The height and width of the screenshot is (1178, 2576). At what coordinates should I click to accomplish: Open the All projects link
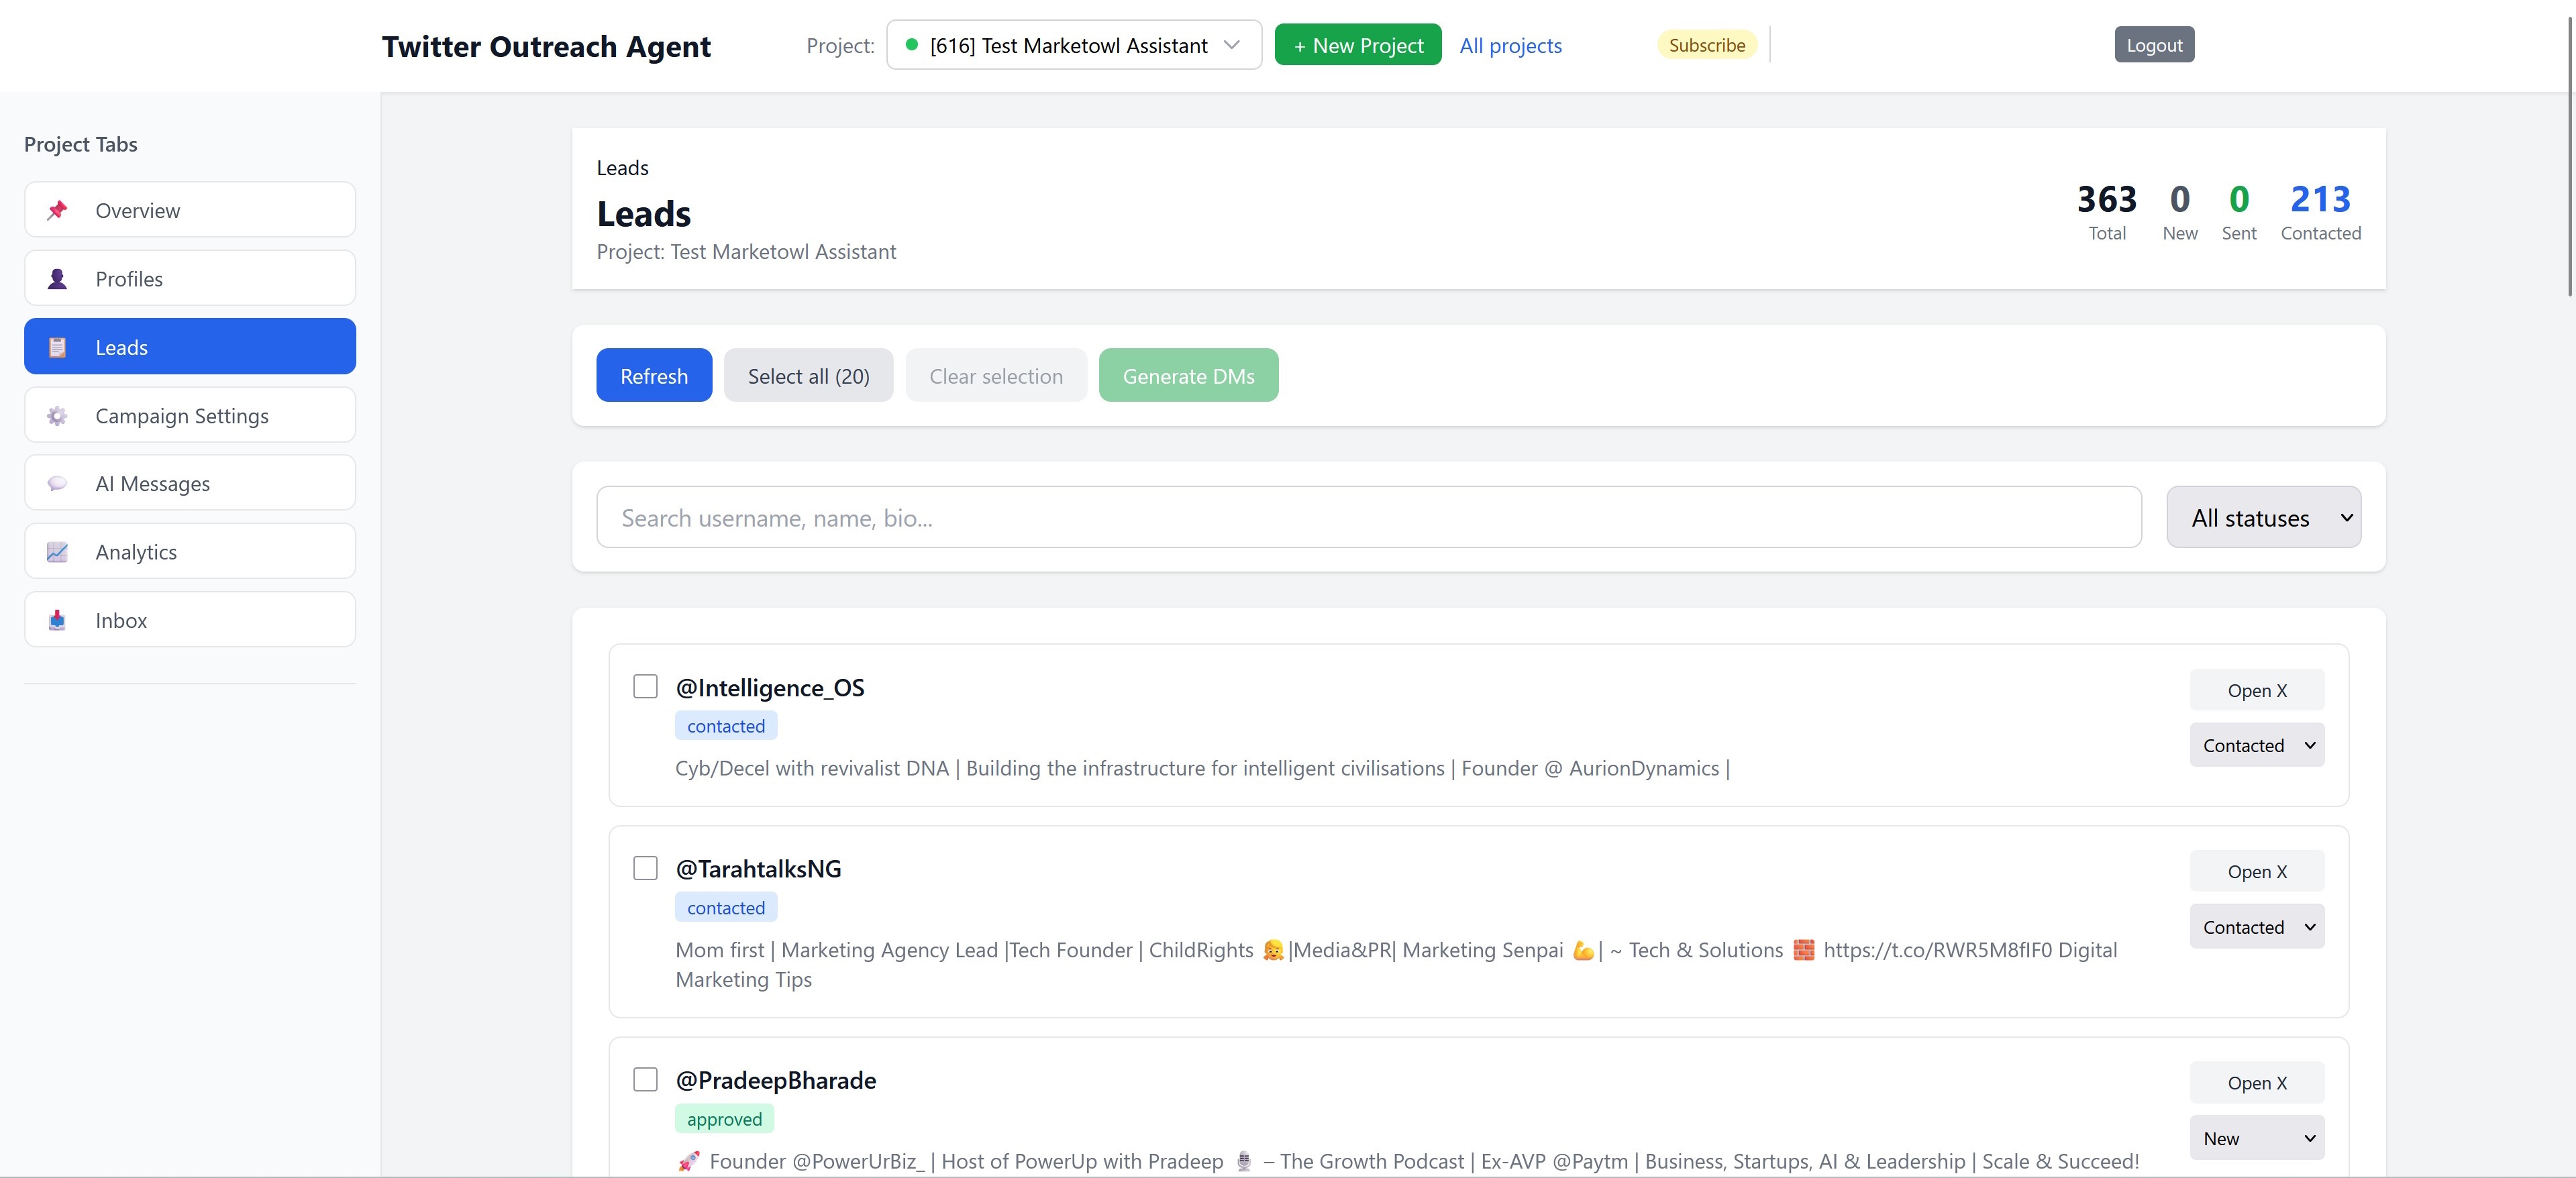[1510, 45]
